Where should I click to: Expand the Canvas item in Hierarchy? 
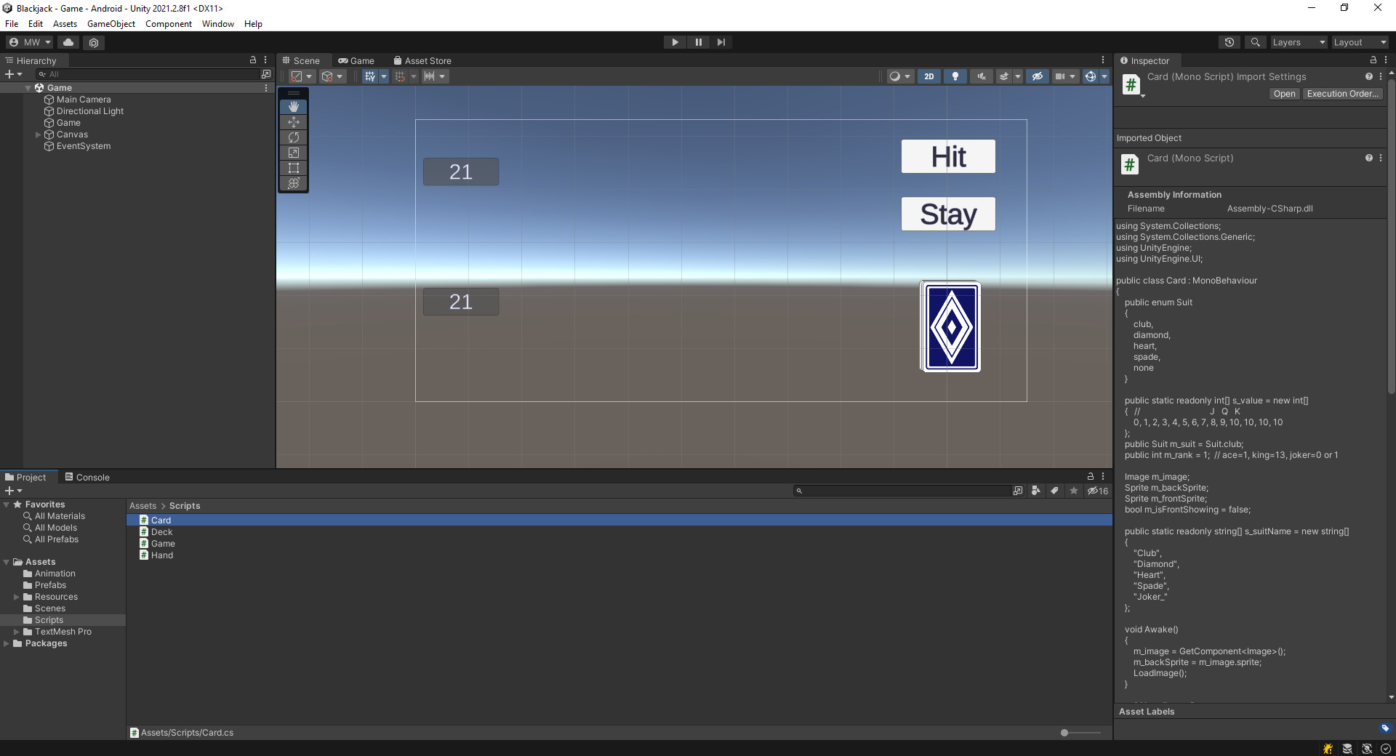click(38, 134)
